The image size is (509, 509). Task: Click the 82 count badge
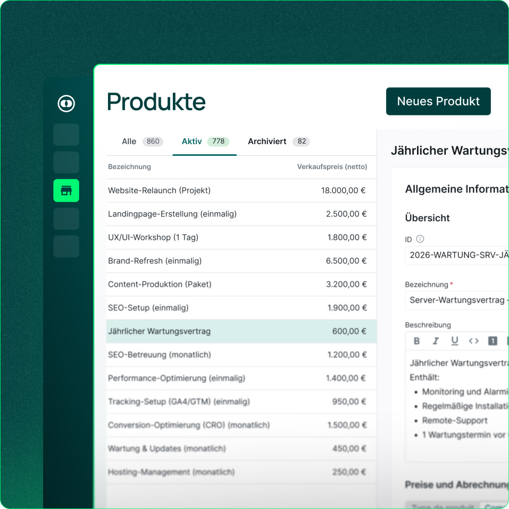coord(302,141)
